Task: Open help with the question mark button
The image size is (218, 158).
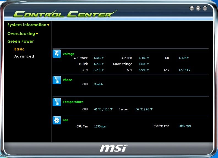Action: (192, 8)
